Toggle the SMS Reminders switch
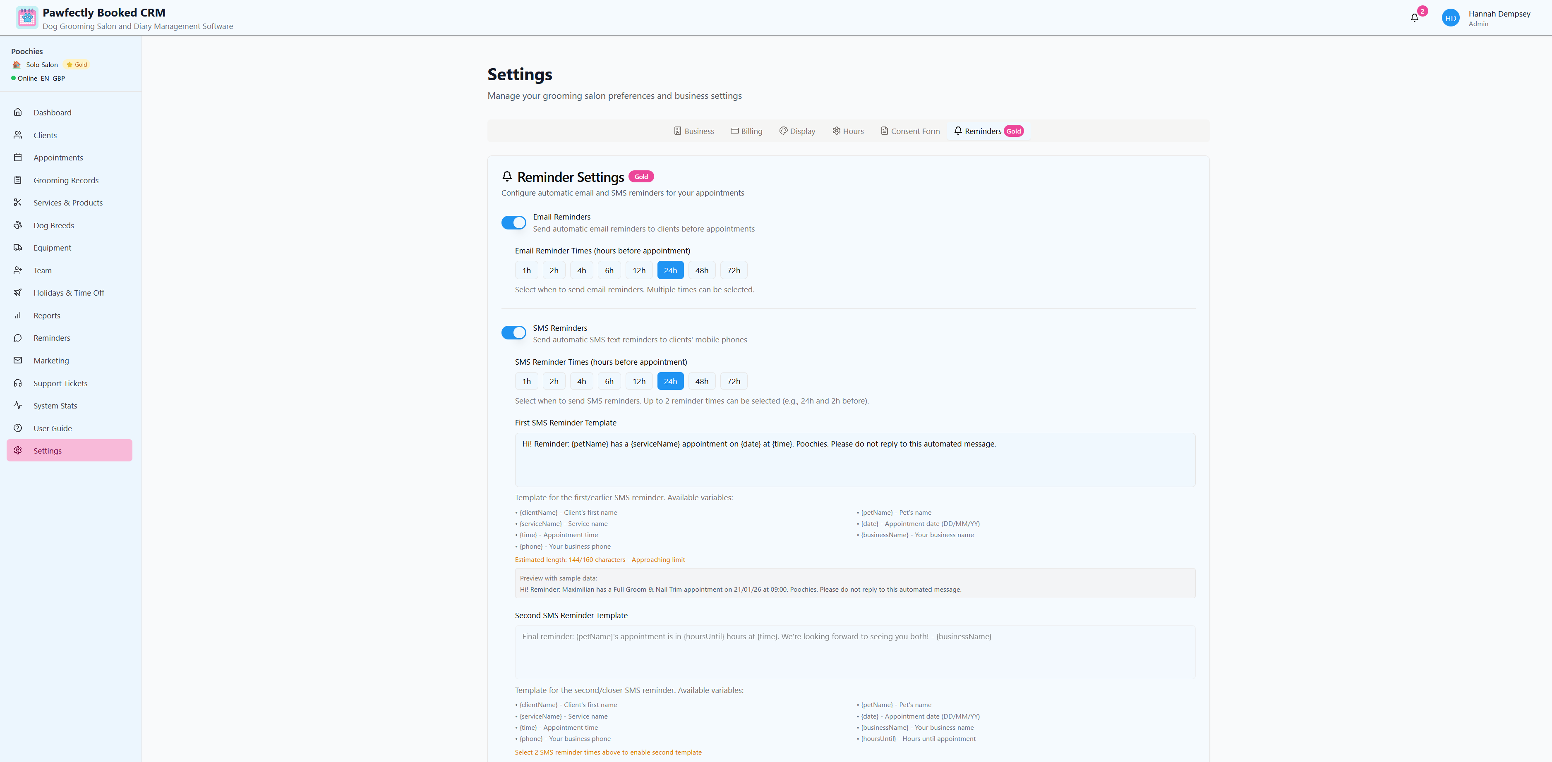This screenshot has height=762, width=1552. (x=513, y=333)
